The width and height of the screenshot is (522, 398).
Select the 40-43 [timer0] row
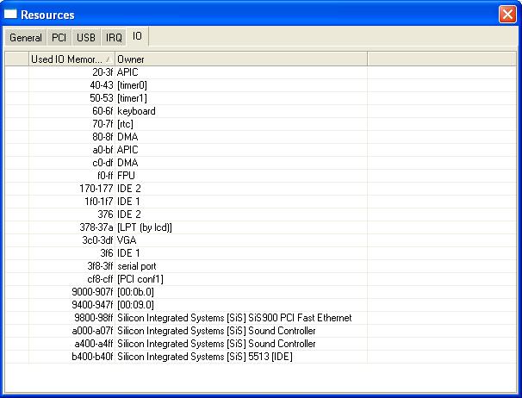pyautogui.click(x=261, y=85)
